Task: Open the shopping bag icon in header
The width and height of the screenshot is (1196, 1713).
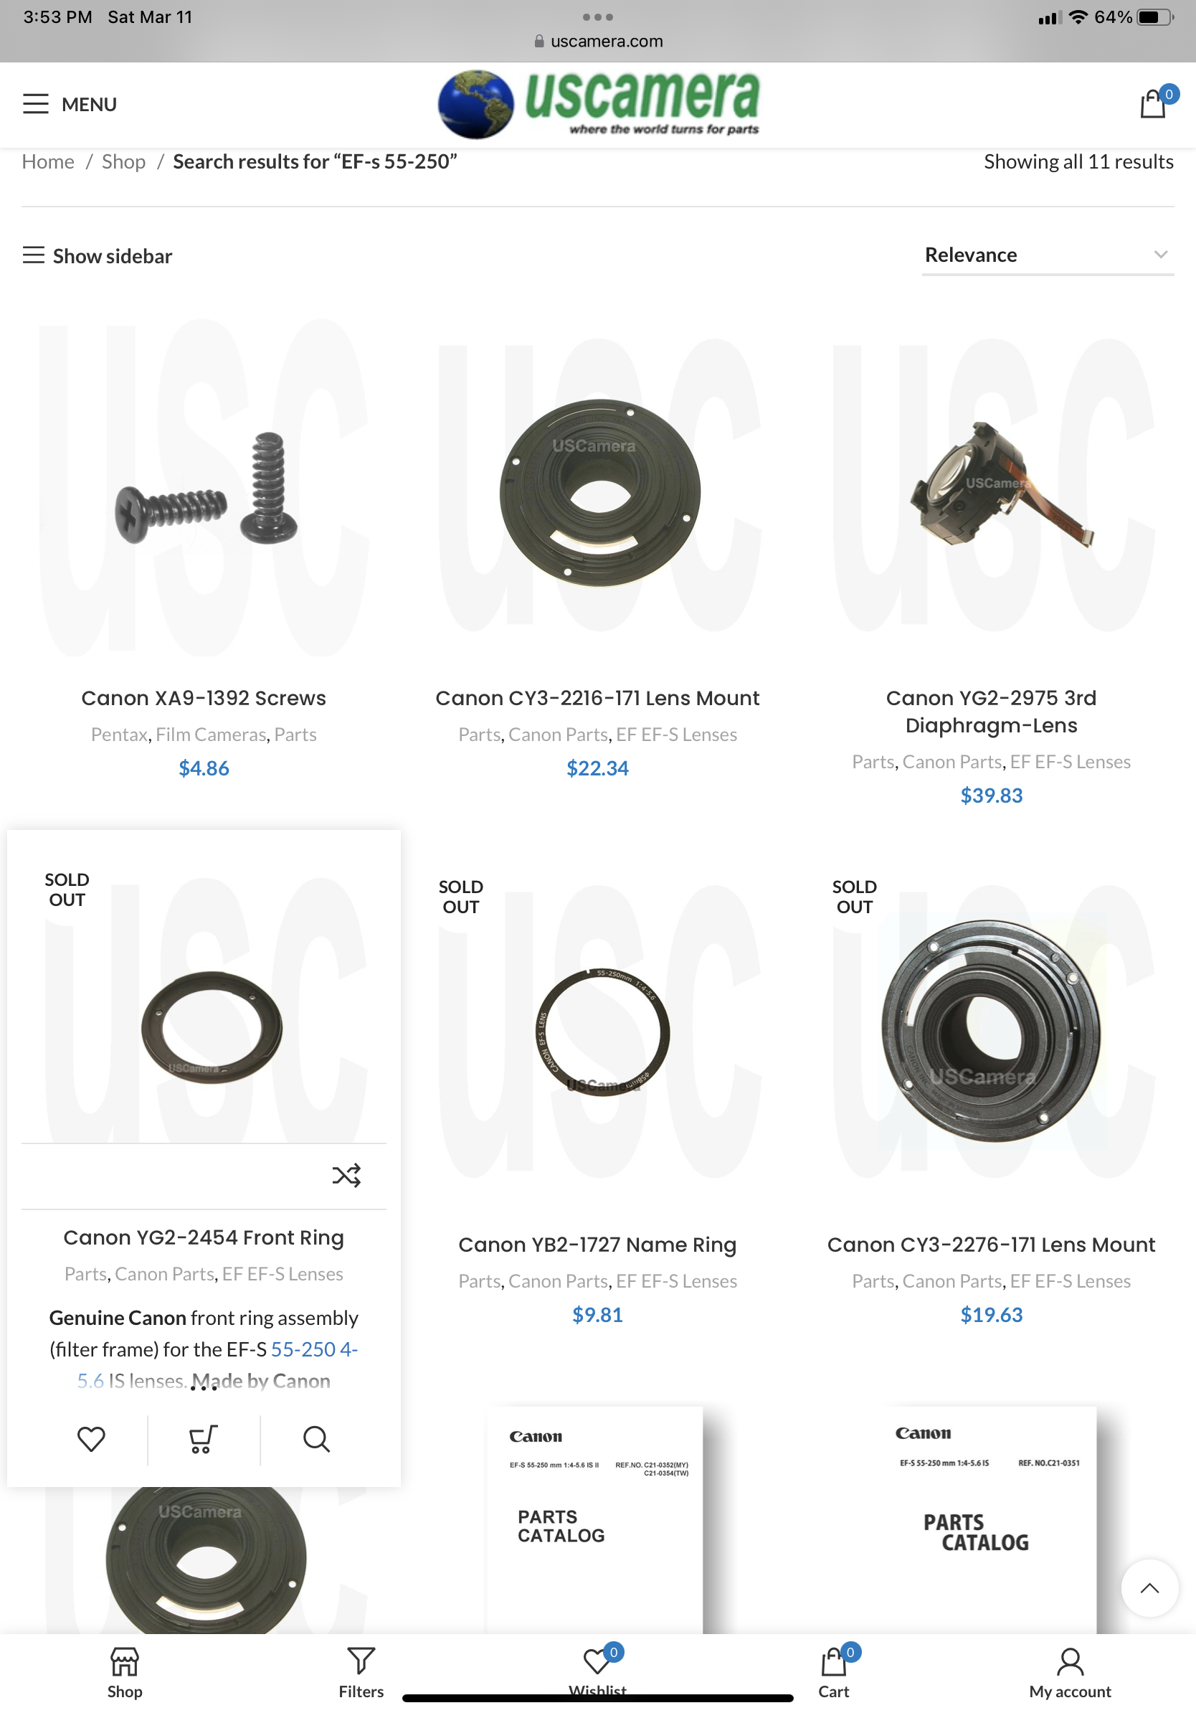Action: (1154, 104)
